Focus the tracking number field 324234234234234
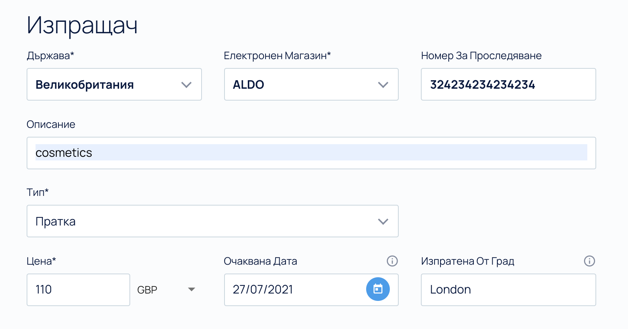The image size is (628, 329). [508, 84]
